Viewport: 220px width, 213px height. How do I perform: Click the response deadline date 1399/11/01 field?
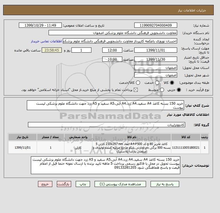pos(156,50)
